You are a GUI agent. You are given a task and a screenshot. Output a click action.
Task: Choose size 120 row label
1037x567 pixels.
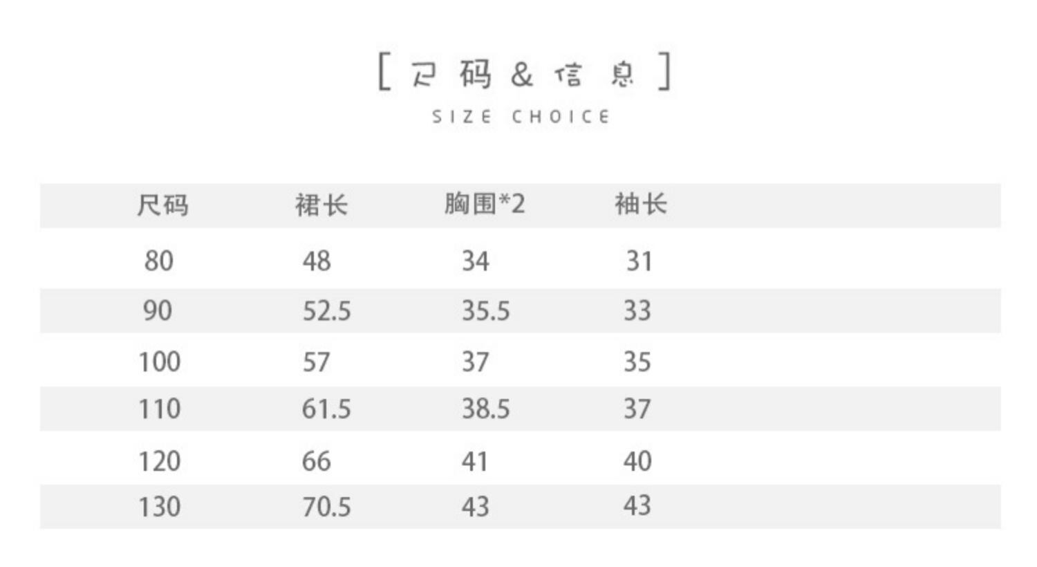[x=160, y=461]
